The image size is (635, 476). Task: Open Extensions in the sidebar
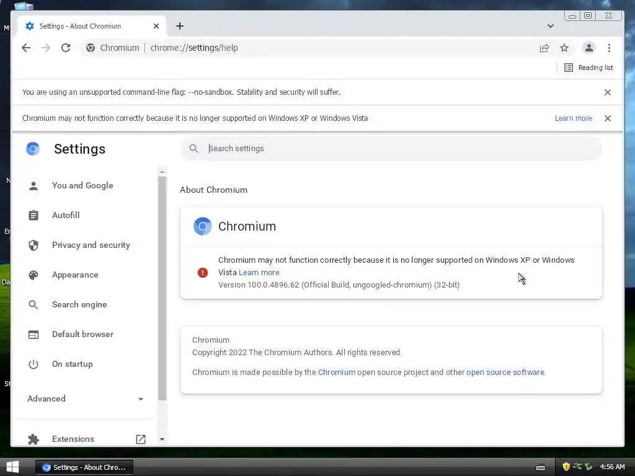pos(73,439)
